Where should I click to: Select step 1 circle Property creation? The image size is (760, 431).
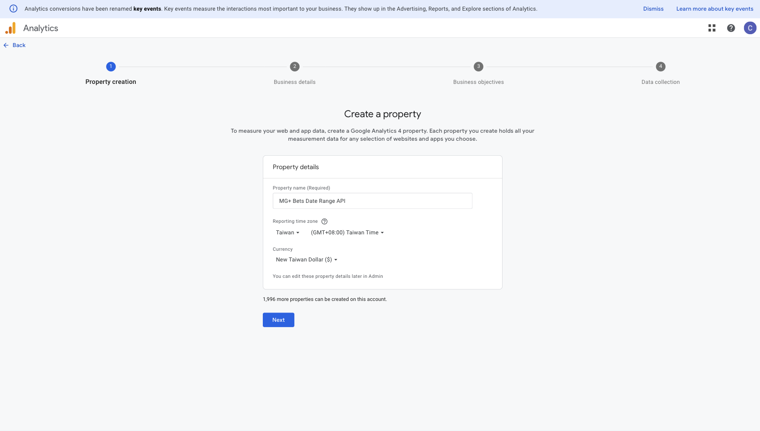coord(111,67)
